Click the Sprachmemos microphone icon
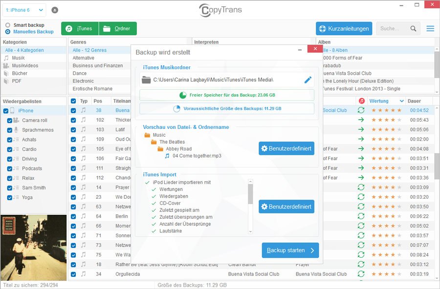Image resolution: width=440 pixels, height=289 pixels. 16,130
